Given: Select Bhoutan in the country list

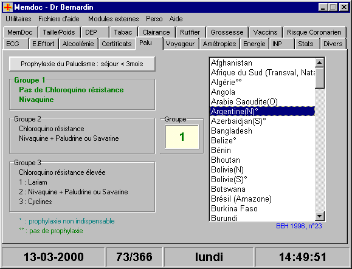Looking at the screenshot, I should (262, 160).
